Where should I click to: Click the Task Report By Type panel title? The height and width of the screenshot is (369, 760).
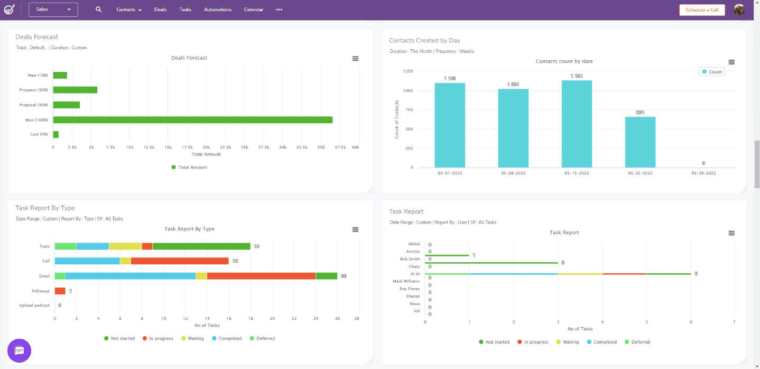point(45,208)
